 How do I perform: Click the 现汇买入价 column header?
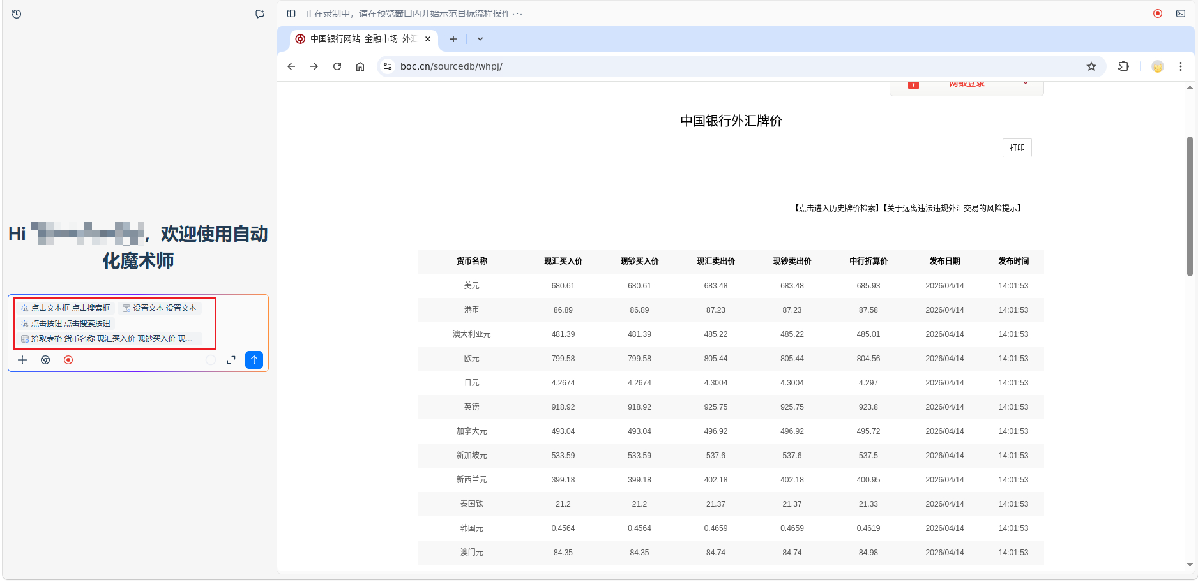pos(563,261)
